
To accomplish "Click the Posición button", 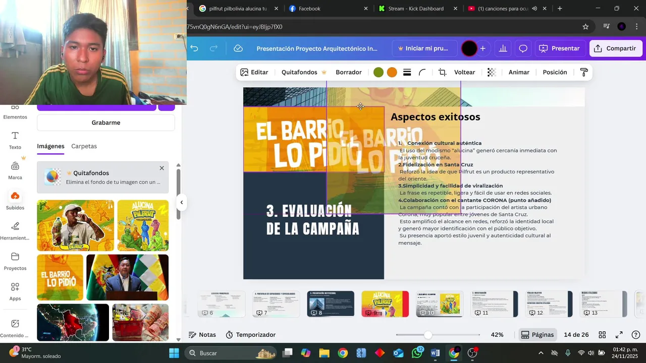I will point(555,72).
